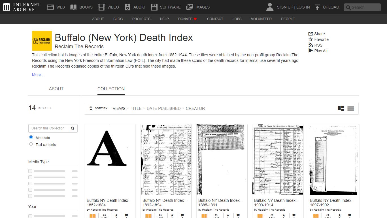Click texts icon under 1852-1884 item
387x218 pixels.
tap(92, 216)
